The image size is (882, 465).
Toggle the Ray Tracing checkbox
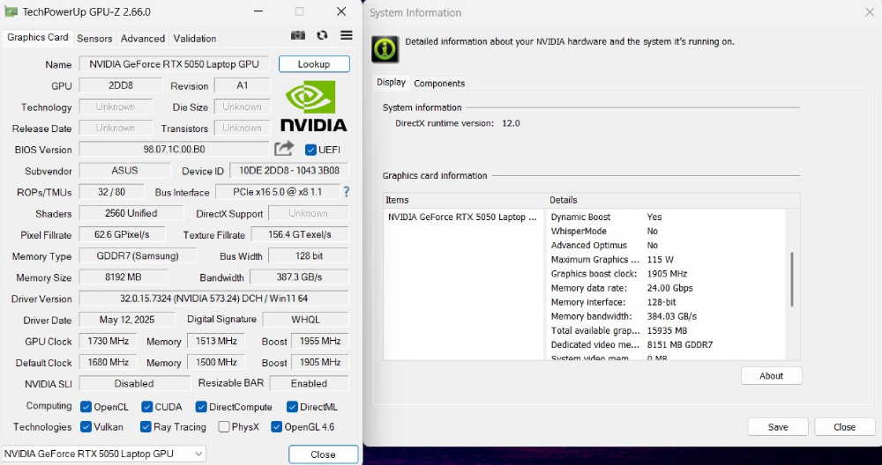click(146, 427)
